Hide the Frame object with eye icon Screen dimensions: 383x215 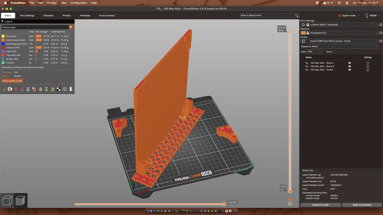coord(350,70)
